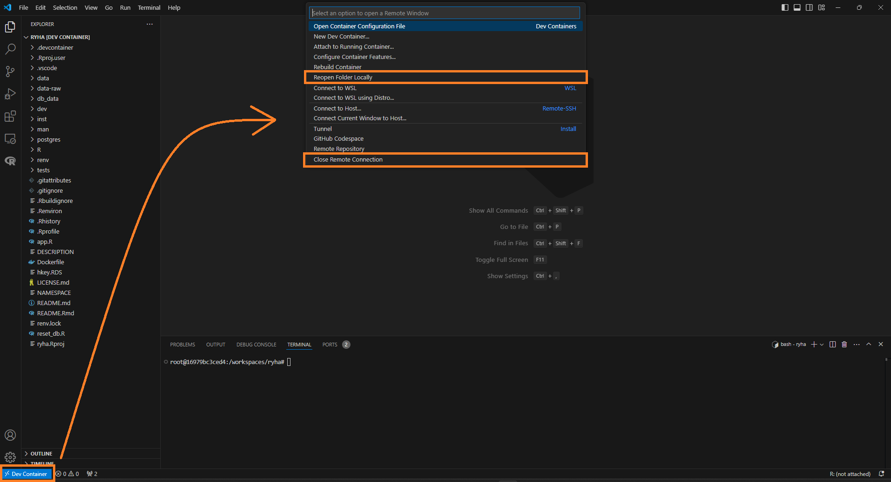Kill terminal with trash icon
Image resolution: width=891 pixels, height=482 pixels.
click(845, 344)
